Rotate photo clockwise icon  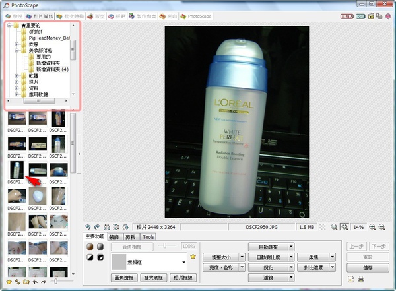(97, 227)
